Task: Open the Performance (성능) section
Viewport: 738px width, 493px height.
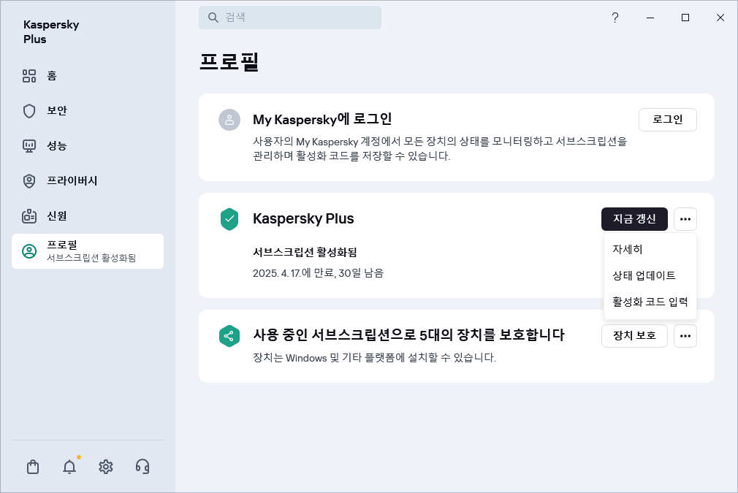Action: point(56,146)
